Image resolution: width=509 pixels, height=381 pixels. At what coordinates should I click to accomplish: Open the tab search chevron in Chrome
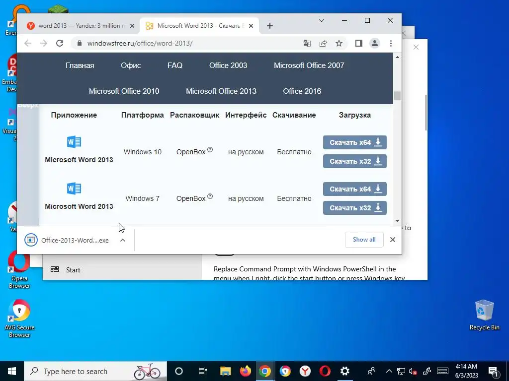coord(322,20)
